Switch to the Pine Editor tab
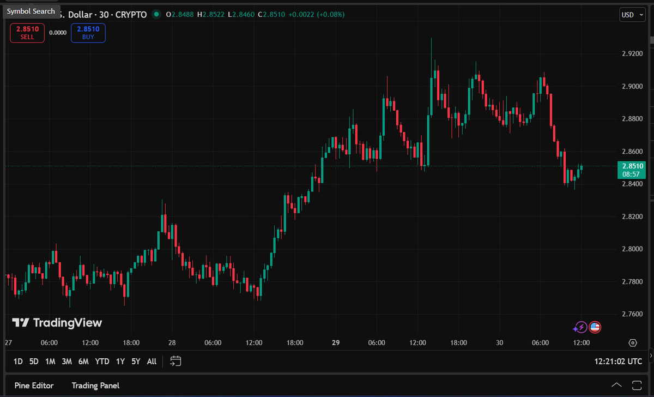 click(34, 386)
